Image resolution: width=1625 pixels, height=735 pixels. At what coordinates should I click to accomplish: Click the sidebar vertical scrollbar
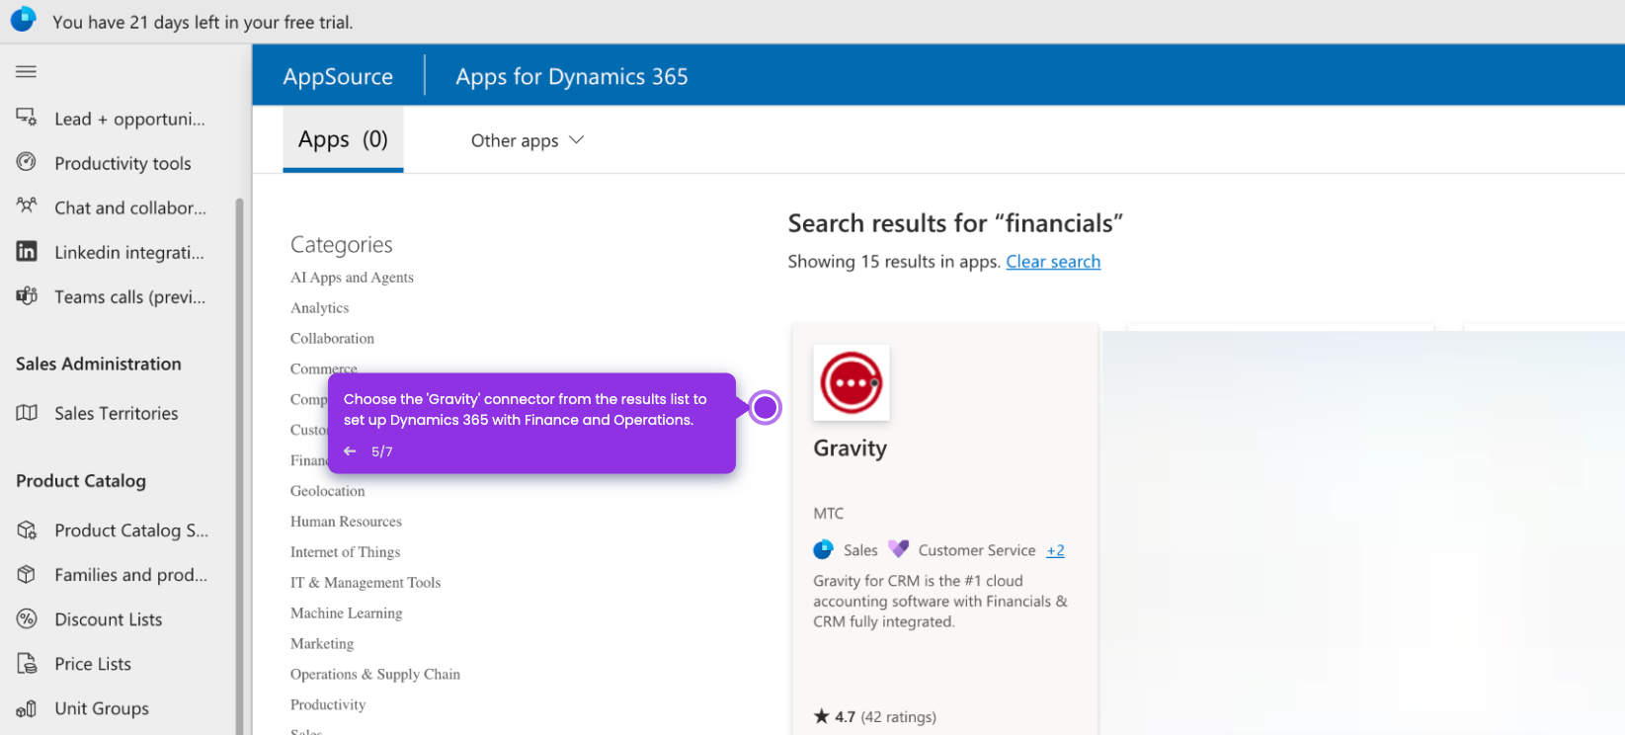[x=239, y=464]
